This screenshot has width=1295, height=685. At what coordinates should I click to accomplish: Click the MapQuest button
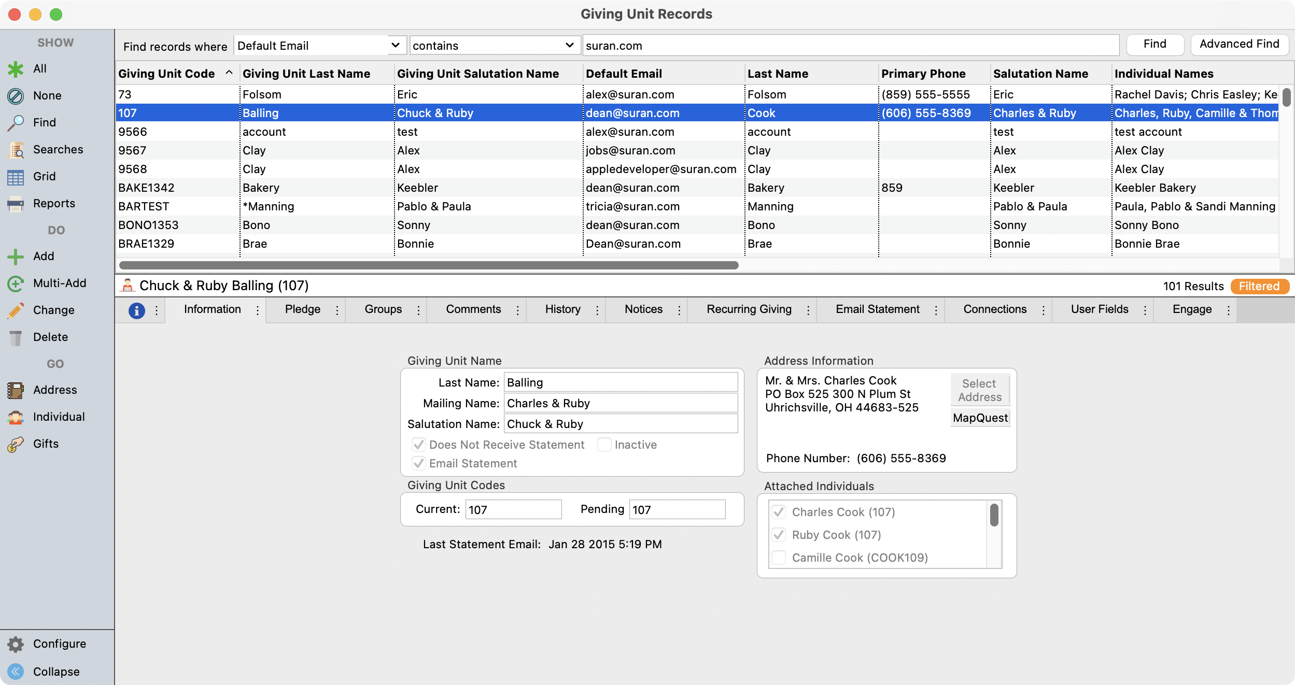980,418
